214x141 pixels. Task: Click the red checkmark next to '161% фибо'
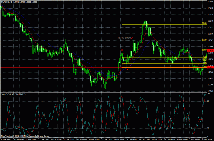point(132,38)
